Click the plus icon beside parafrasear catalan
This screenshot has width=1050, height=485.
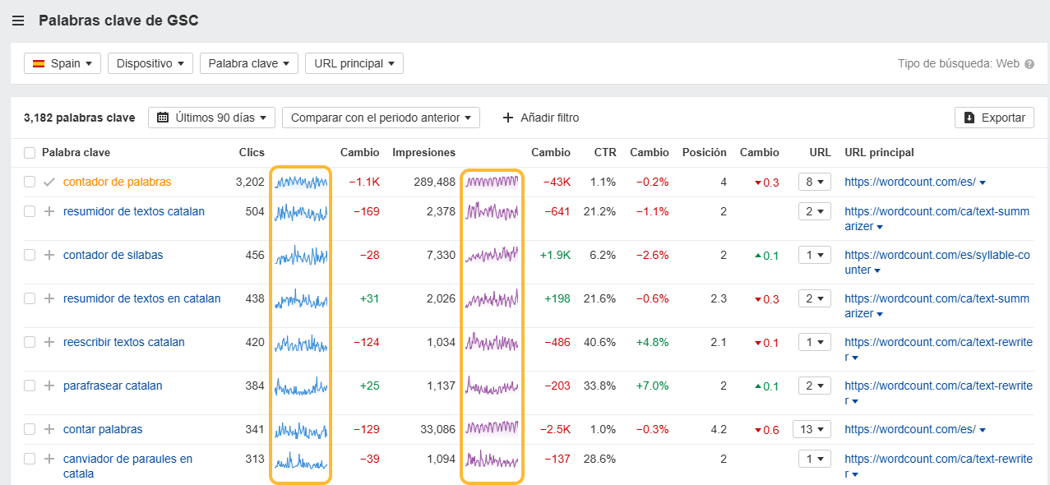[x=49, y=386]
